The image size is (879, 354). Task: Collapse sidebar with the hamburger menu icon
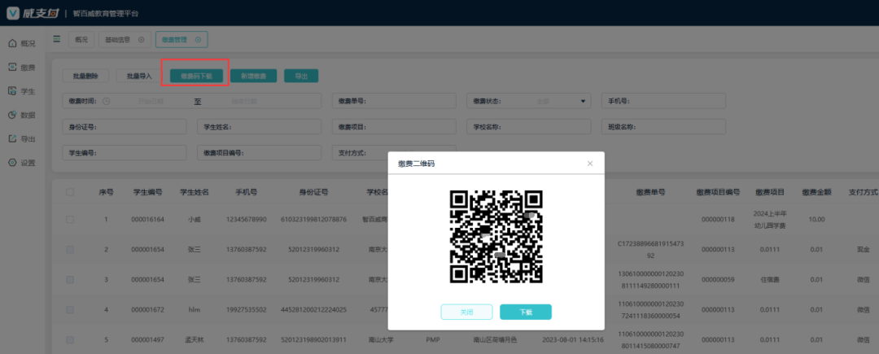pos(57,39)
